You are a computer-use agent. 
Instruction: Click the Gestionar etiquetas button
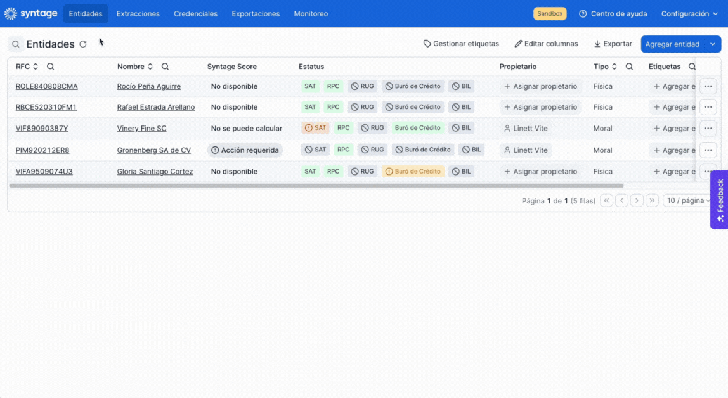[x=461, y=44]
